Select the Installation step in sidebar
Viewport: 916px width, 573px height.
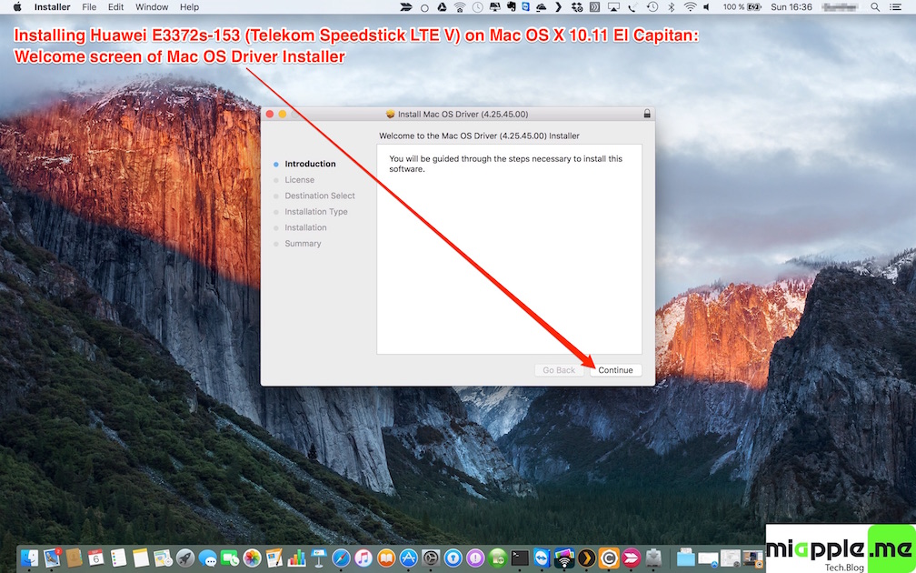point(305,227)
